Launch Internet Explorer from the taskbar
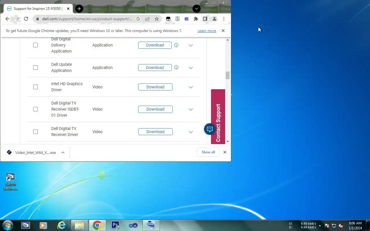The width and height of the screenshot is (370, 231). tap(61, 225)
